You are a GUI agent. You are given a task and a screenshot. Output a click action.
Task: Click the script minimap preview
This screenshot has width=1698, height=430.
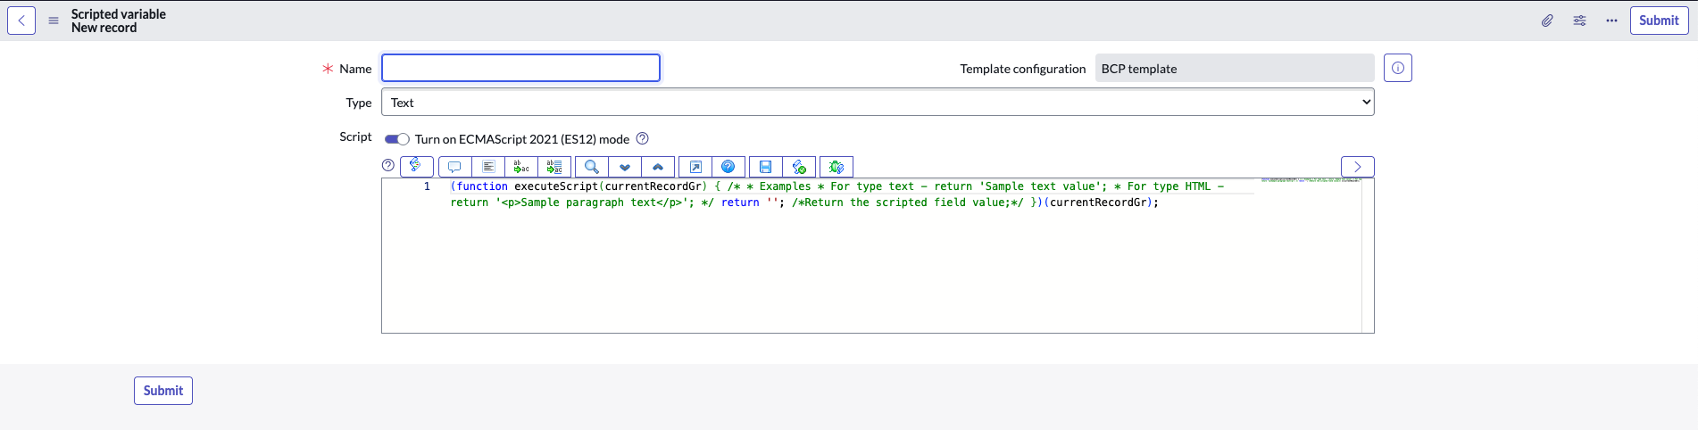[x=1311, y=180]
